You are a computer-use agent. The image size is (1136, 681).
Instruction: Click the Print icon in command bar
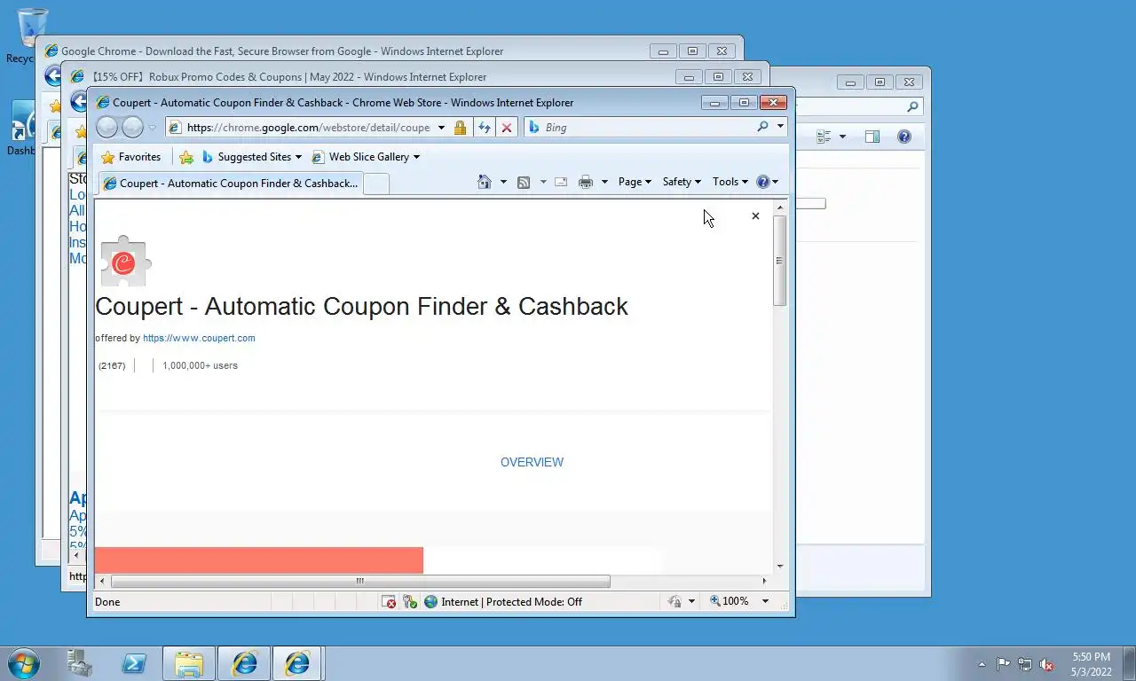tap(586, 182)
